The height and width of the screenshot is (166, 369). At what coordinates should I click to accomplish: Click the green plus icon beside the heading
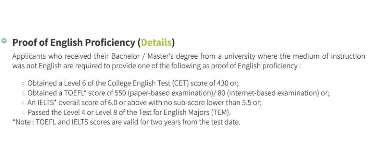[x=4, y=41]
